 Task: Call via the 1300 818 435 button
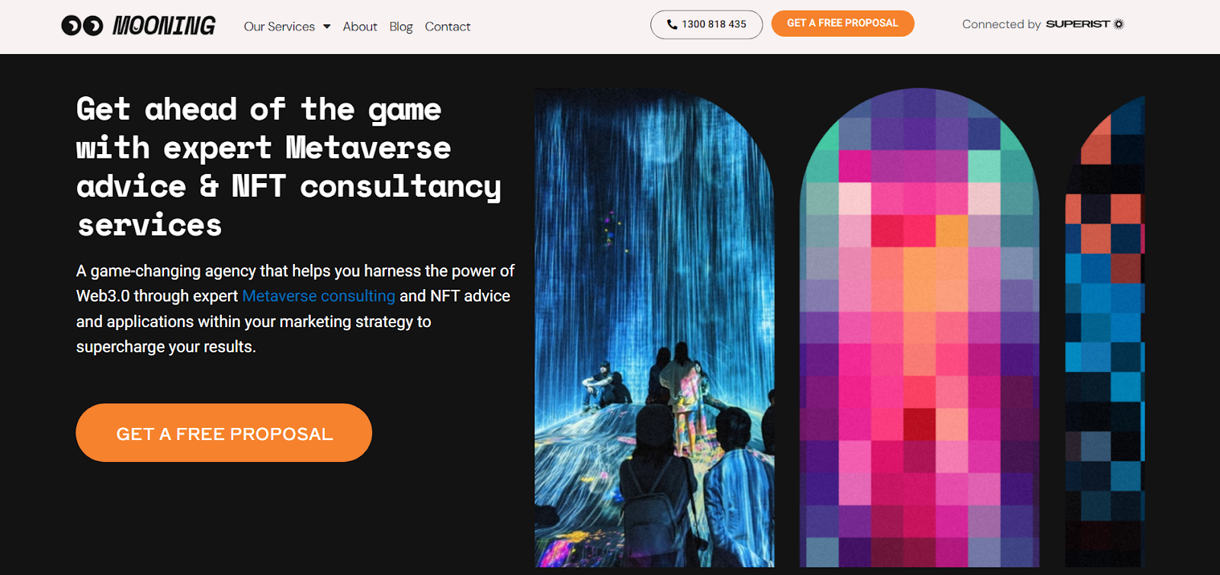click(x=706, y=24)
